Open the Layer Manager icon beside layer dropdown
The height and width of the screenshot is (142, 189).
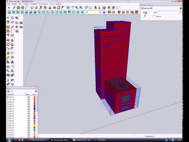tap(104, 12)
